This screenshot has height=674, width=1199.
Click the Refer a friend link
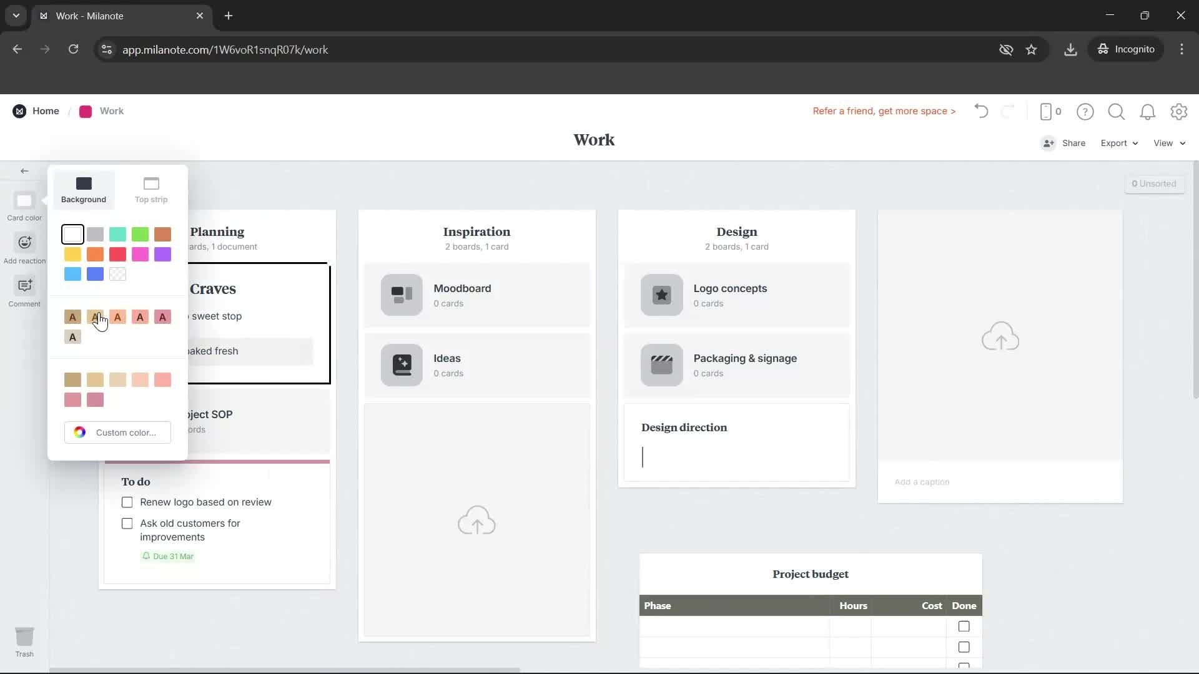click(x=884, y=111)
